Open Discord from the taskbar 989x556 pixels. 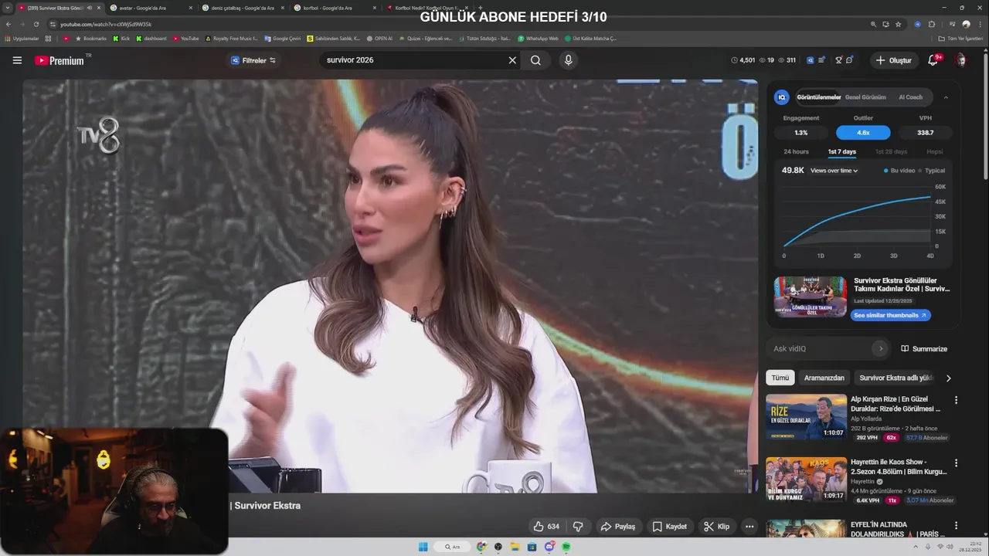[549, 547]
